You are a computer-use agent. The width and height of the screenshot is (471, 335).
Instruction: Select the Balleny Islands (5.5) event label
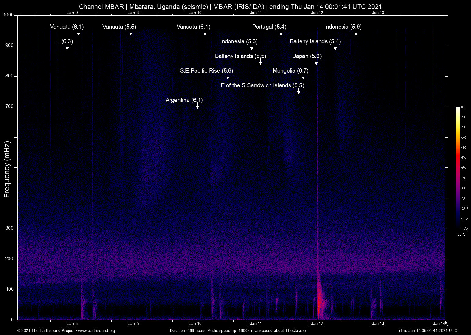(240, 56)
